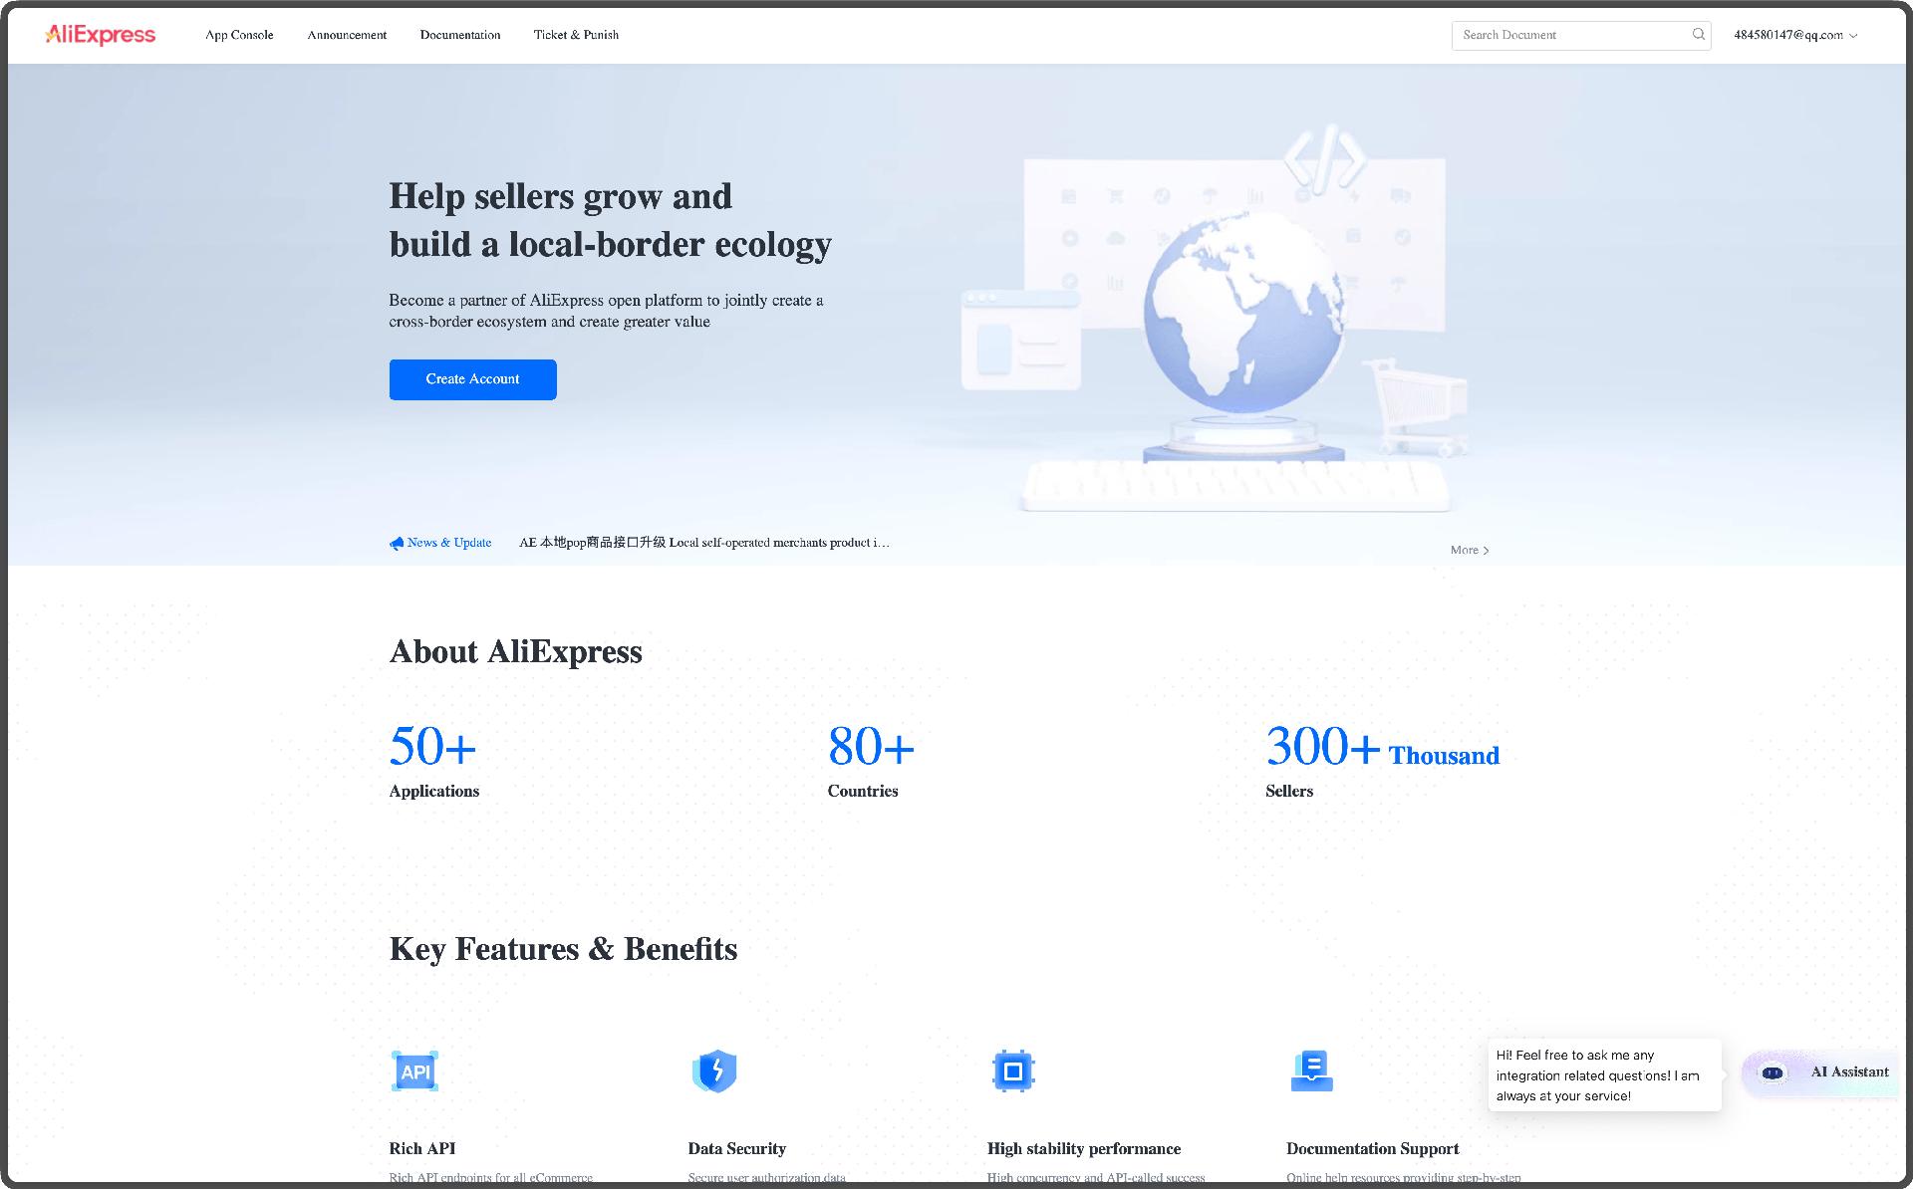This screenshot has height=1189, width=1913.
Task: Click More chevron in news bar
Action: tap(1486, 551)
